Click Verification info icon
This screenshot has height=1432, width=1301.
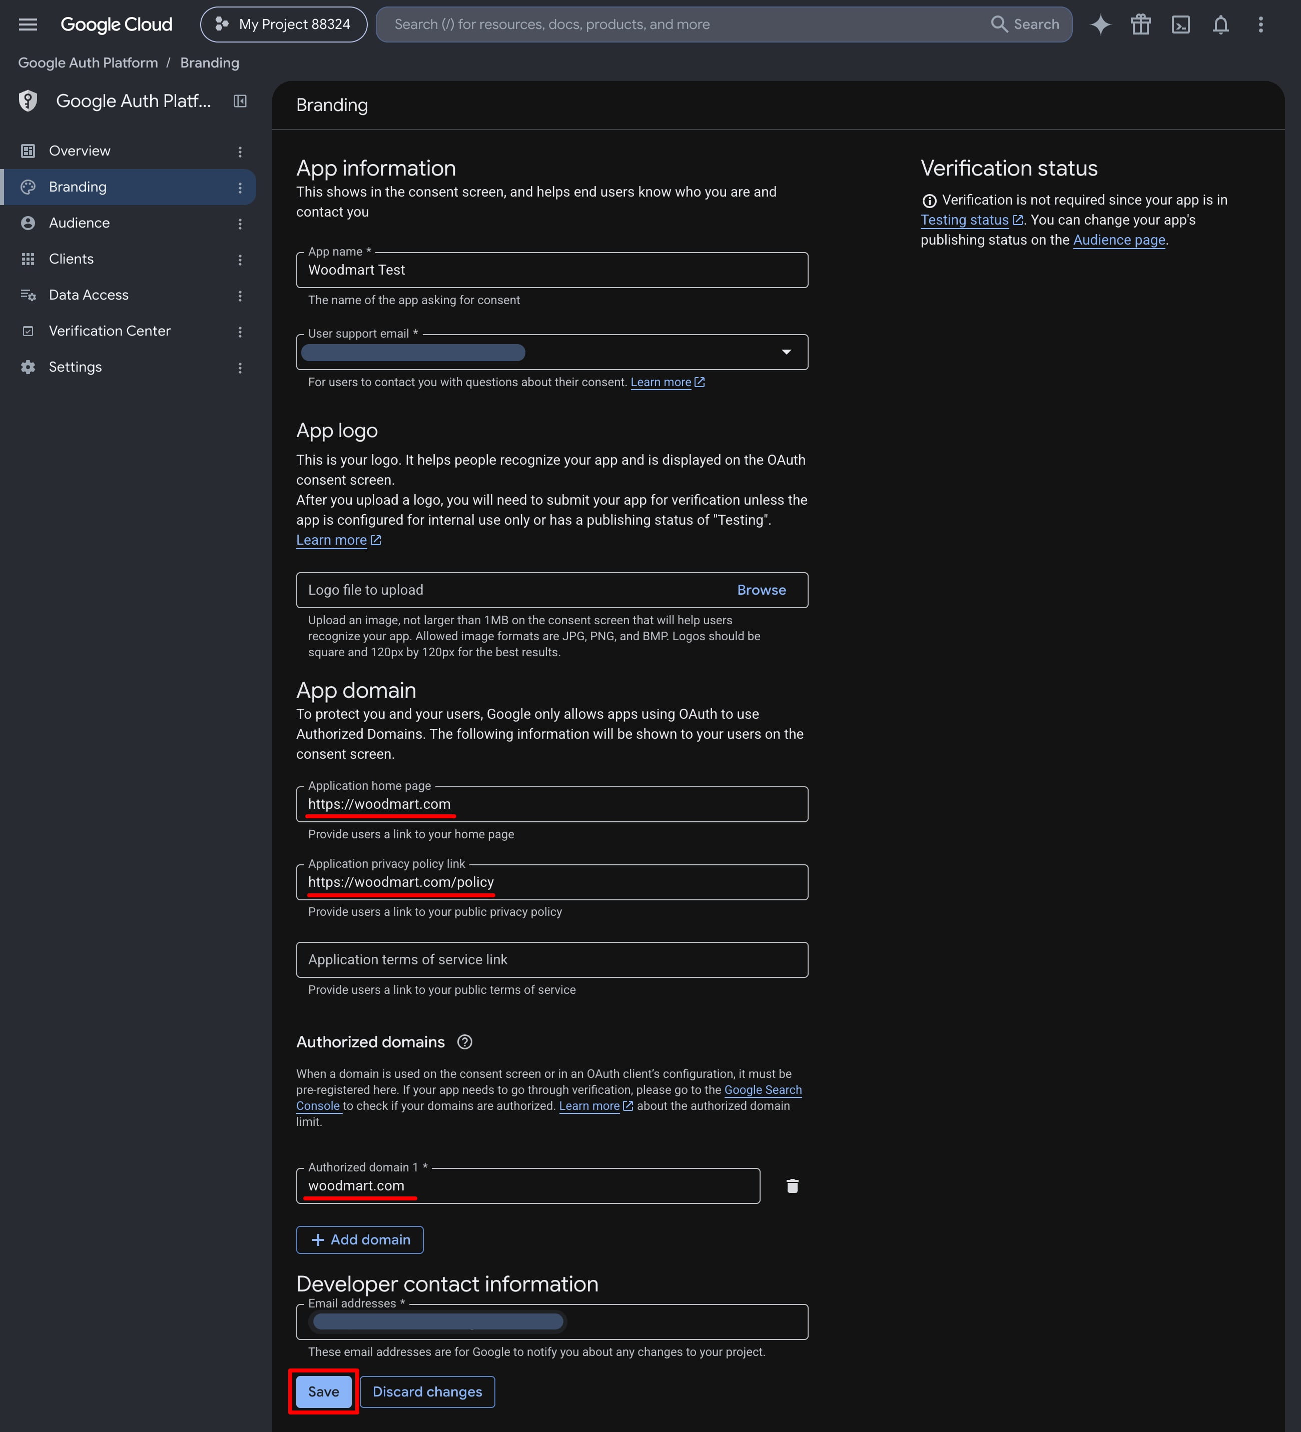929,200
